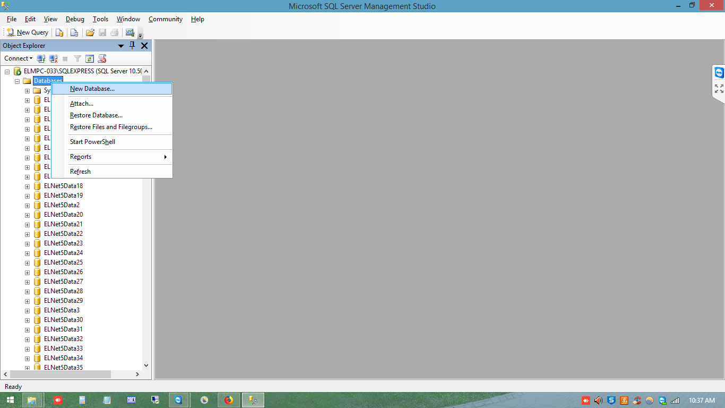Open the Edit menu
The height and width of the screenshot is (408, 725).
(x=30, y=19)
